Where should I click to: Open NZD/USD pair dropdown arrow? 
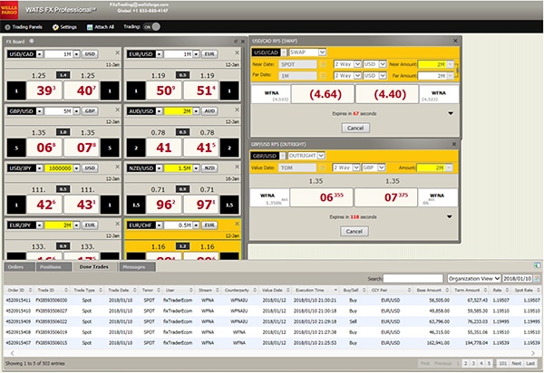160,168
